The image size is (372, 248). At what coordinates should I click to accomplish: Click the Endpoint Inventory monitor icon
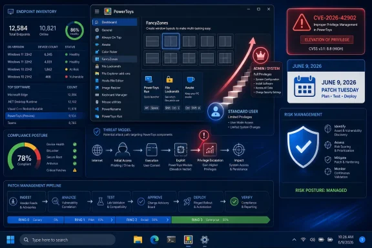(11, 12)
